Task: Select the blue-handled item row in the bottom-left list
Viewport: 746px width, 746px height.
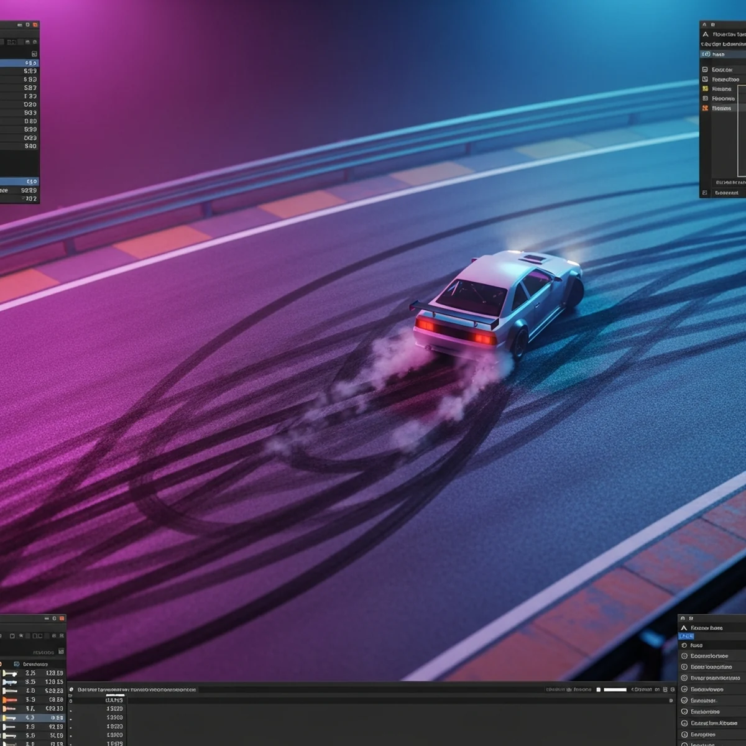Action: [32, 682]
